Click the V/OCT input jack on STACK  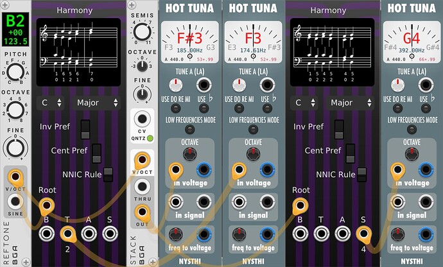pyautogui.click(x=142, y=160)
